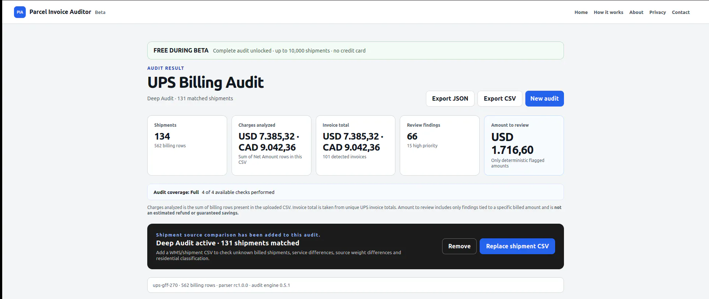This screenshot has width=709, height=299.
Task: Open the About page
Action: [x=636, y=12]
